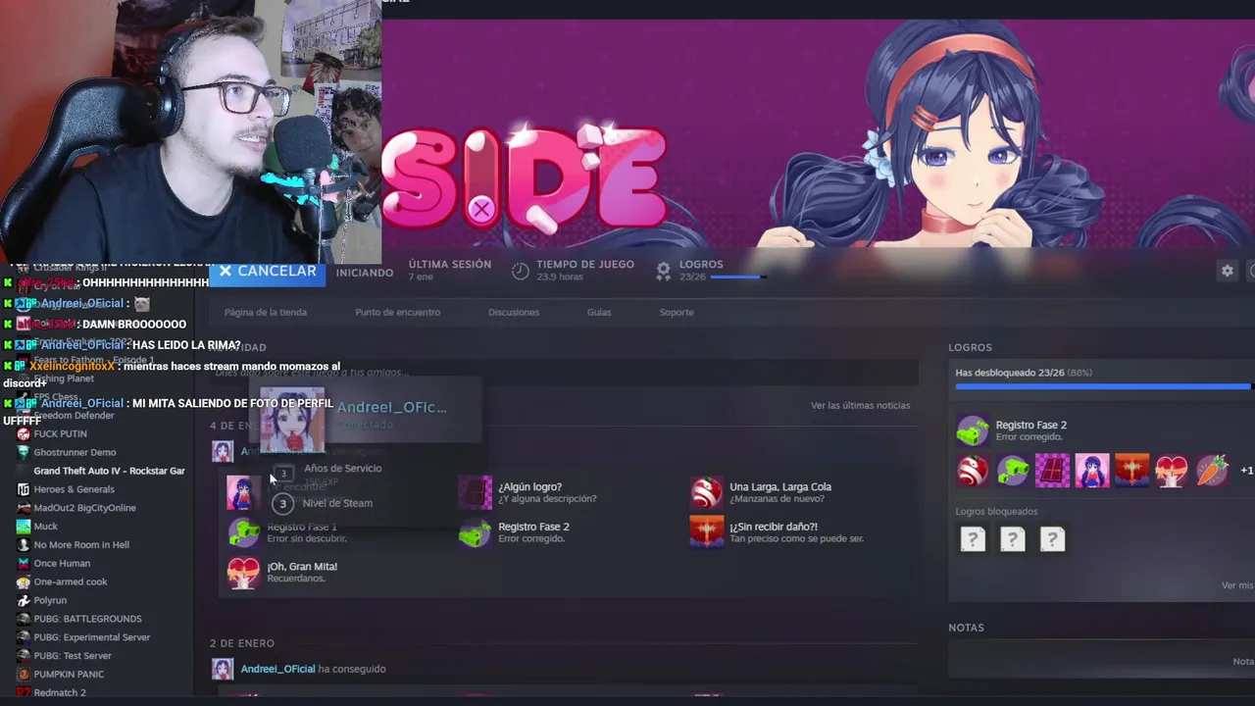Open game settings gear icon

coord(1227,271)
